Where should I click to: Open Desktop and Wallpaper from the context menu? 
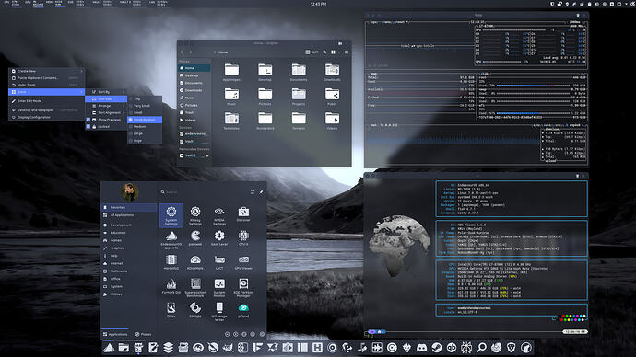coord(47,109)
